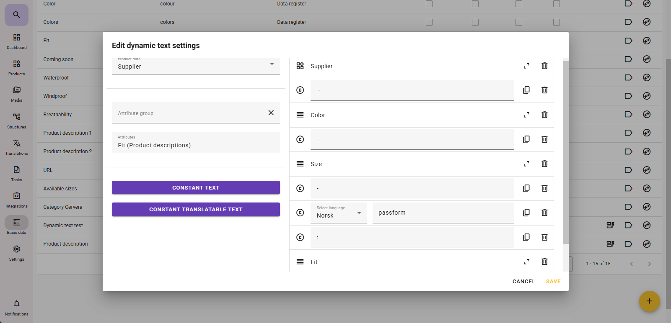The width and height of the screenshot is (671, 323).
Task: Clear the Attribute group field
Action: click(271, 113)
